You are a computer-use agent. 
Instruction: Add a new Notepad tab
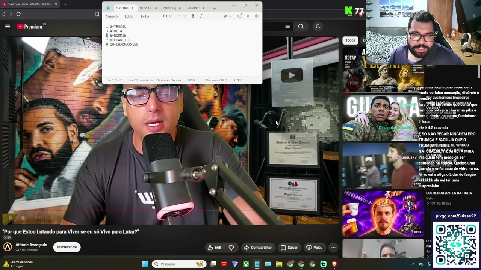[214, 8]
